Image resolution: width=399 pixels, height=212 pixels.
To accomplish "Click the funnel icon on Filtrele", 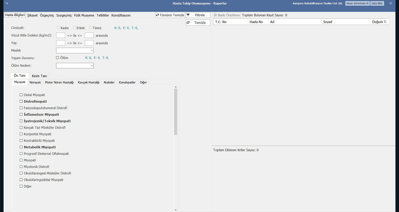I will [188, 15].
